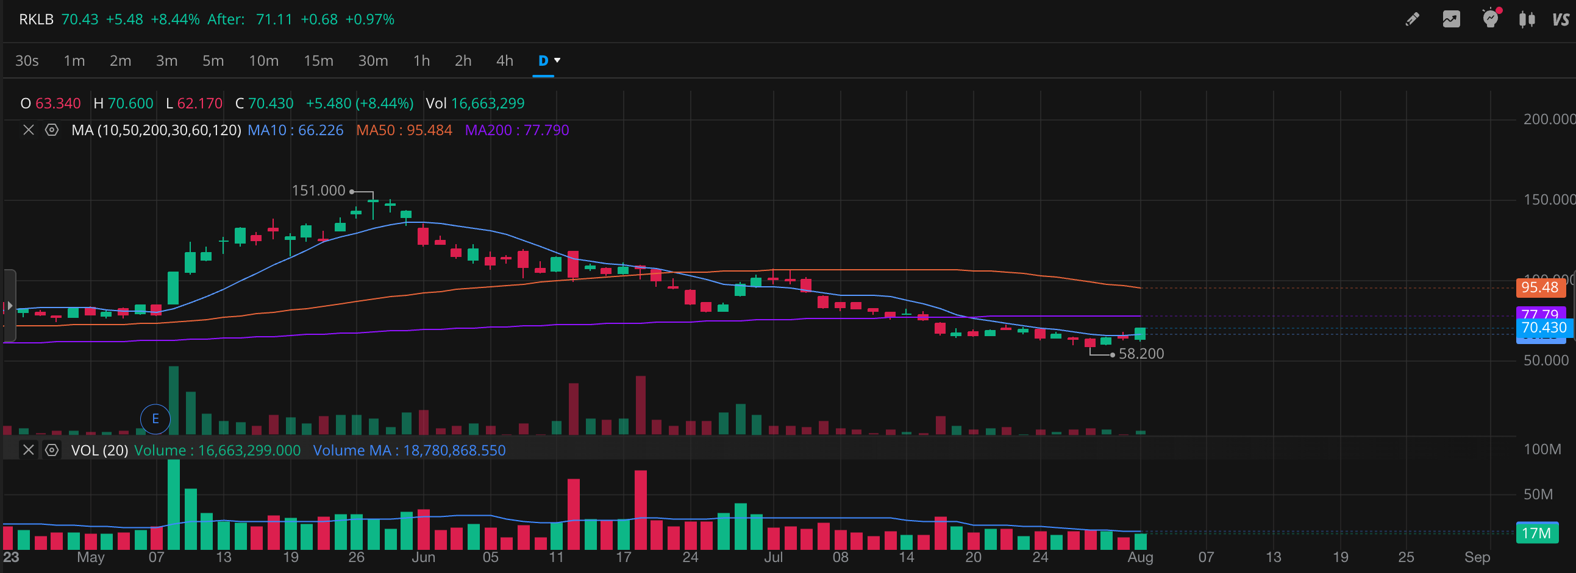Click the 150.000 price axis label
Viewport: 1576px width, 573px height.
click(1549, 200)
